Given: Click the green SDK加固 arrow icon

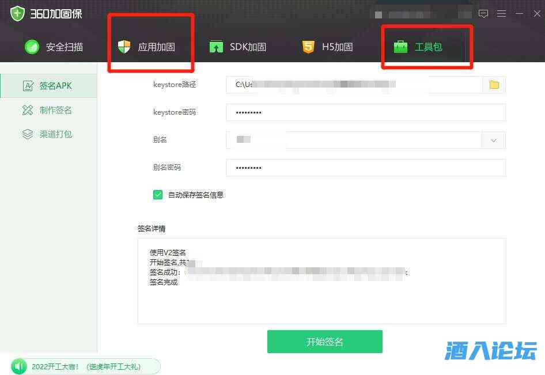Looking at the screenshot, I should click(x=215, y=46).
